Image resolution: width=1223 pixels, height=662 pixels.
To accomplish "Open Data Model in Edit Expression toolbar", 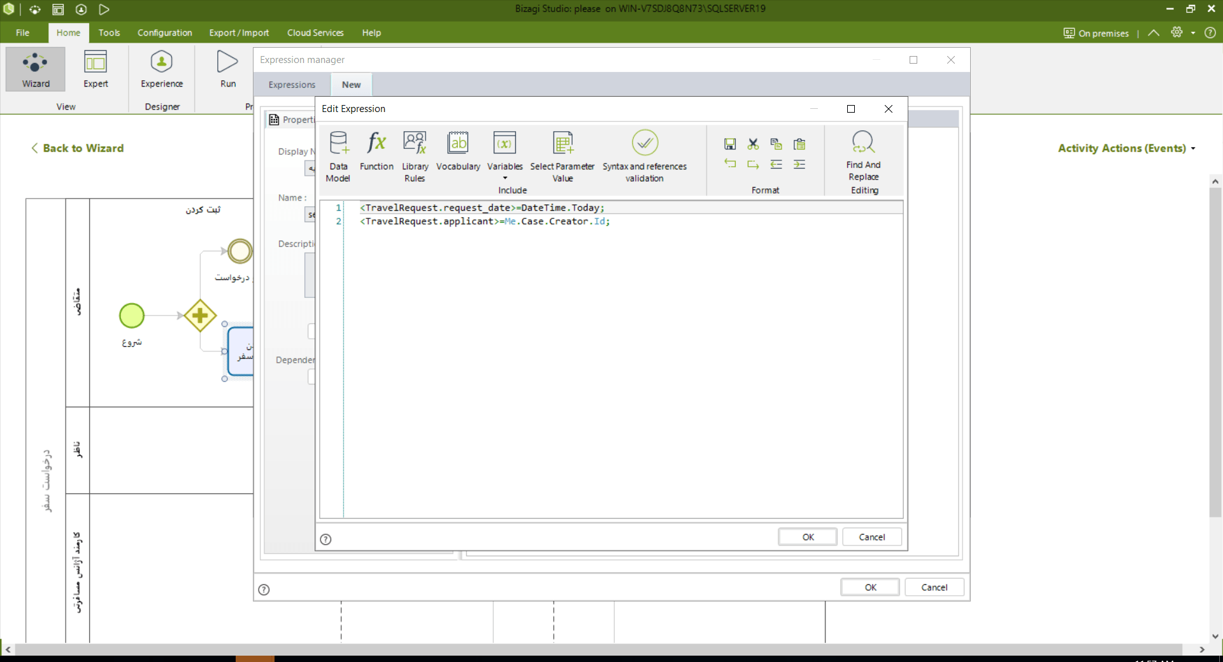I will (338, 157).
